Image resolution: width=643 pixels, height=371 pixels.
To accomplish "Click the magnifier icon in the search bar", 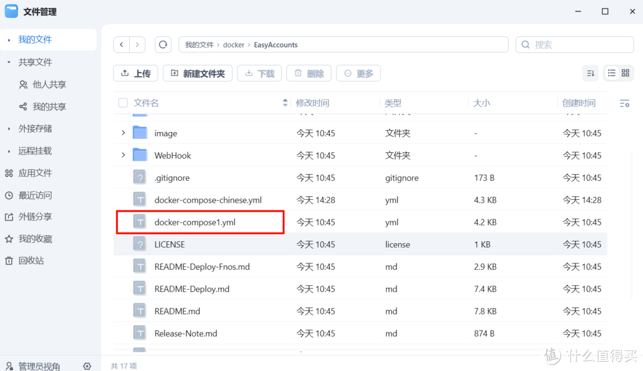I will click(x=525, y=45).
